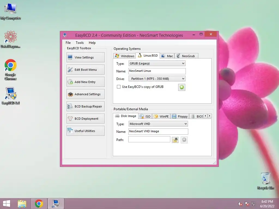The width and height of the screenshot is (279, 209).
Task: Open Edit Boot Menu from toolbox
Action: tap(85, 69)
